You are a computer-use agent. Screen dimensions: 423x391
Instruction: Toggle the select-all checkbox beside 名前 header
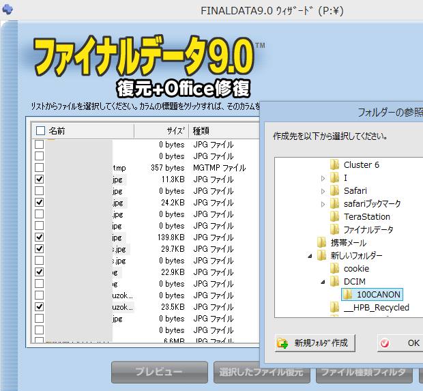click(x=40, y=131)
